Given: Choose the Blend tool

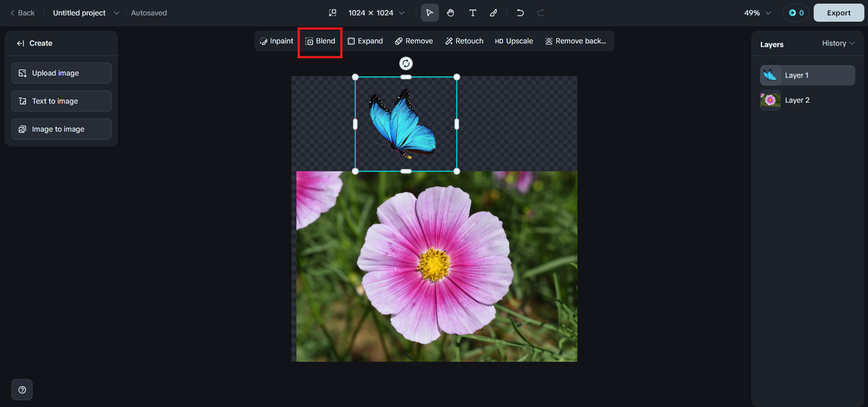Looking at the screenshot, I should (320, 41).
